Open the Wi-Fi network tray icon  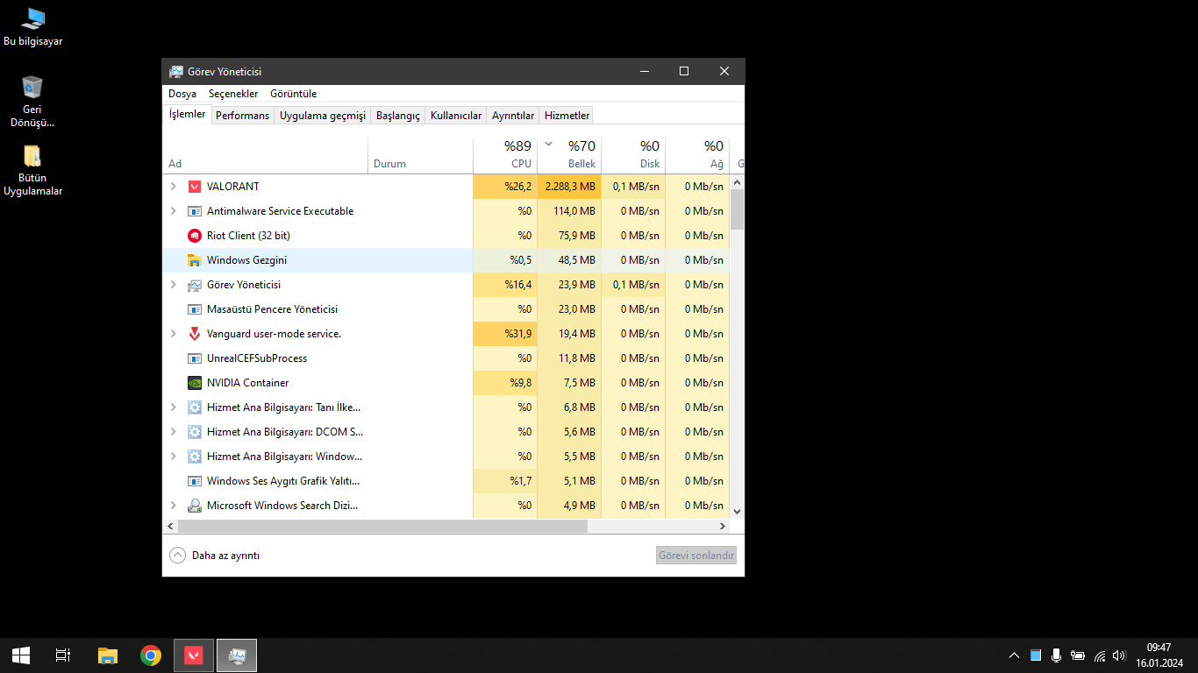pos(1099,655)
